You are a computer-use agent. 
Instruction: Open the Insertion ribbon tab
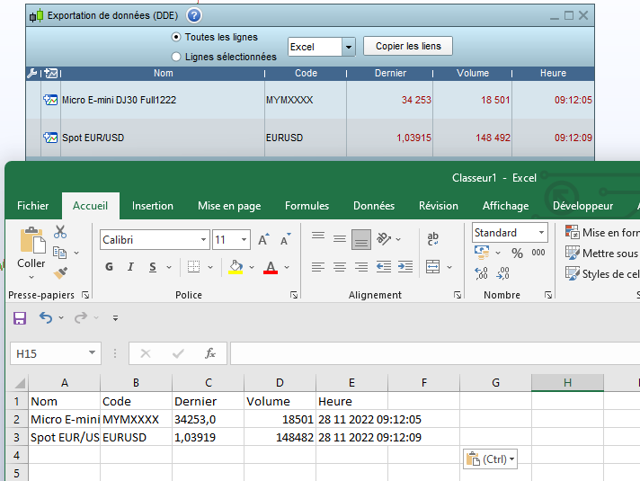point(153,206)
